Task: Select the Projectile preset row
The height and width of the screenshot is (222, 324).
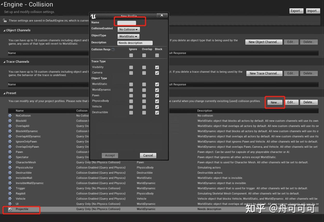Action: tap(163, 209)
